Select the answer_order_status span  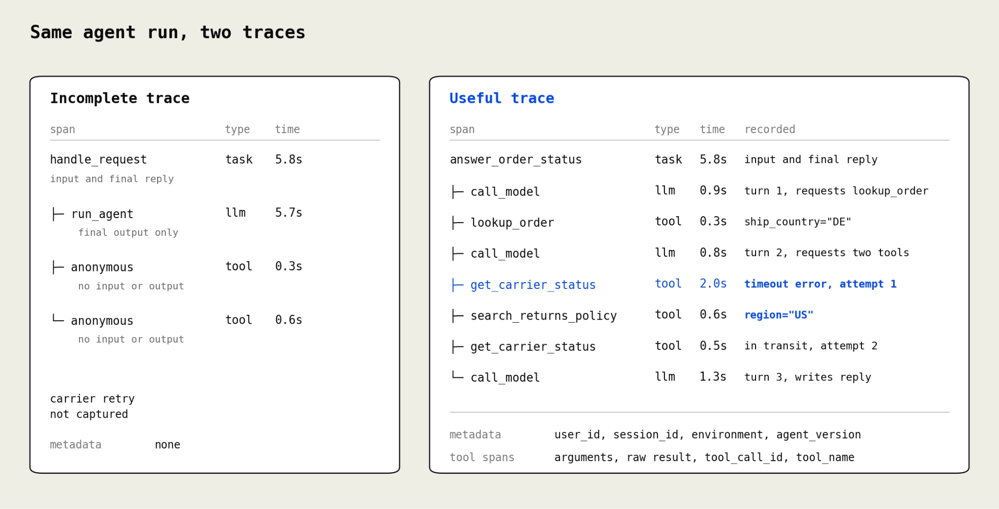tap(516, 160)
